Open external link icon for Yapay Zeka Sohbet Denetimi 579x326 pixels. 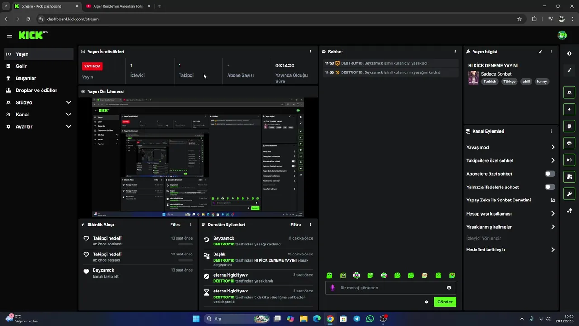[553, 200]
